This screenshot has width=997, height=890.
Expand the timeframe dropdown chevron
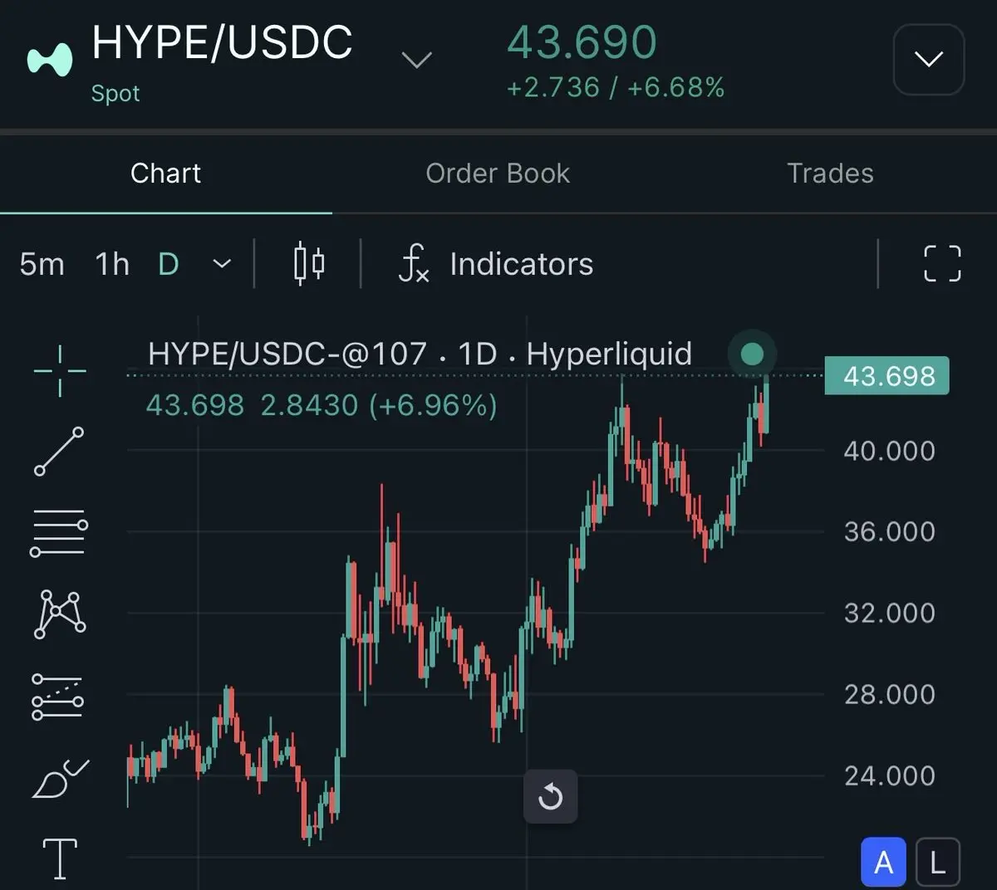click(x=222, y=264)
